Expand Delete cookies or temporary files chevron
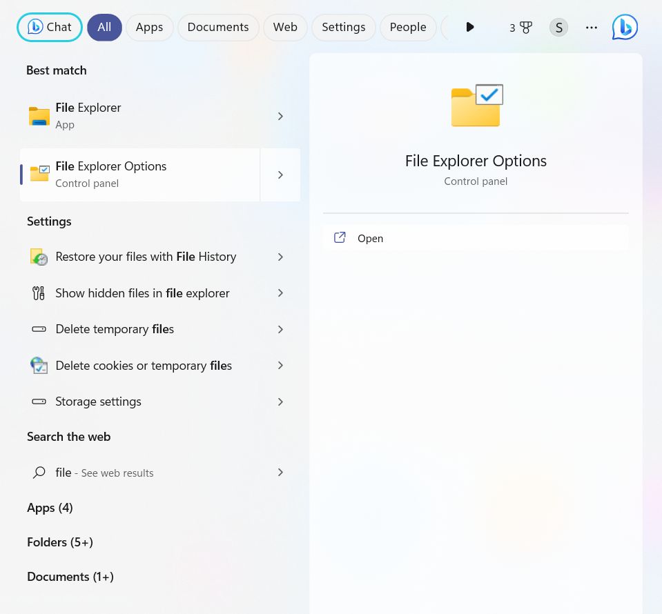Viewport: 662px width, 614px height. pos(280,366)
